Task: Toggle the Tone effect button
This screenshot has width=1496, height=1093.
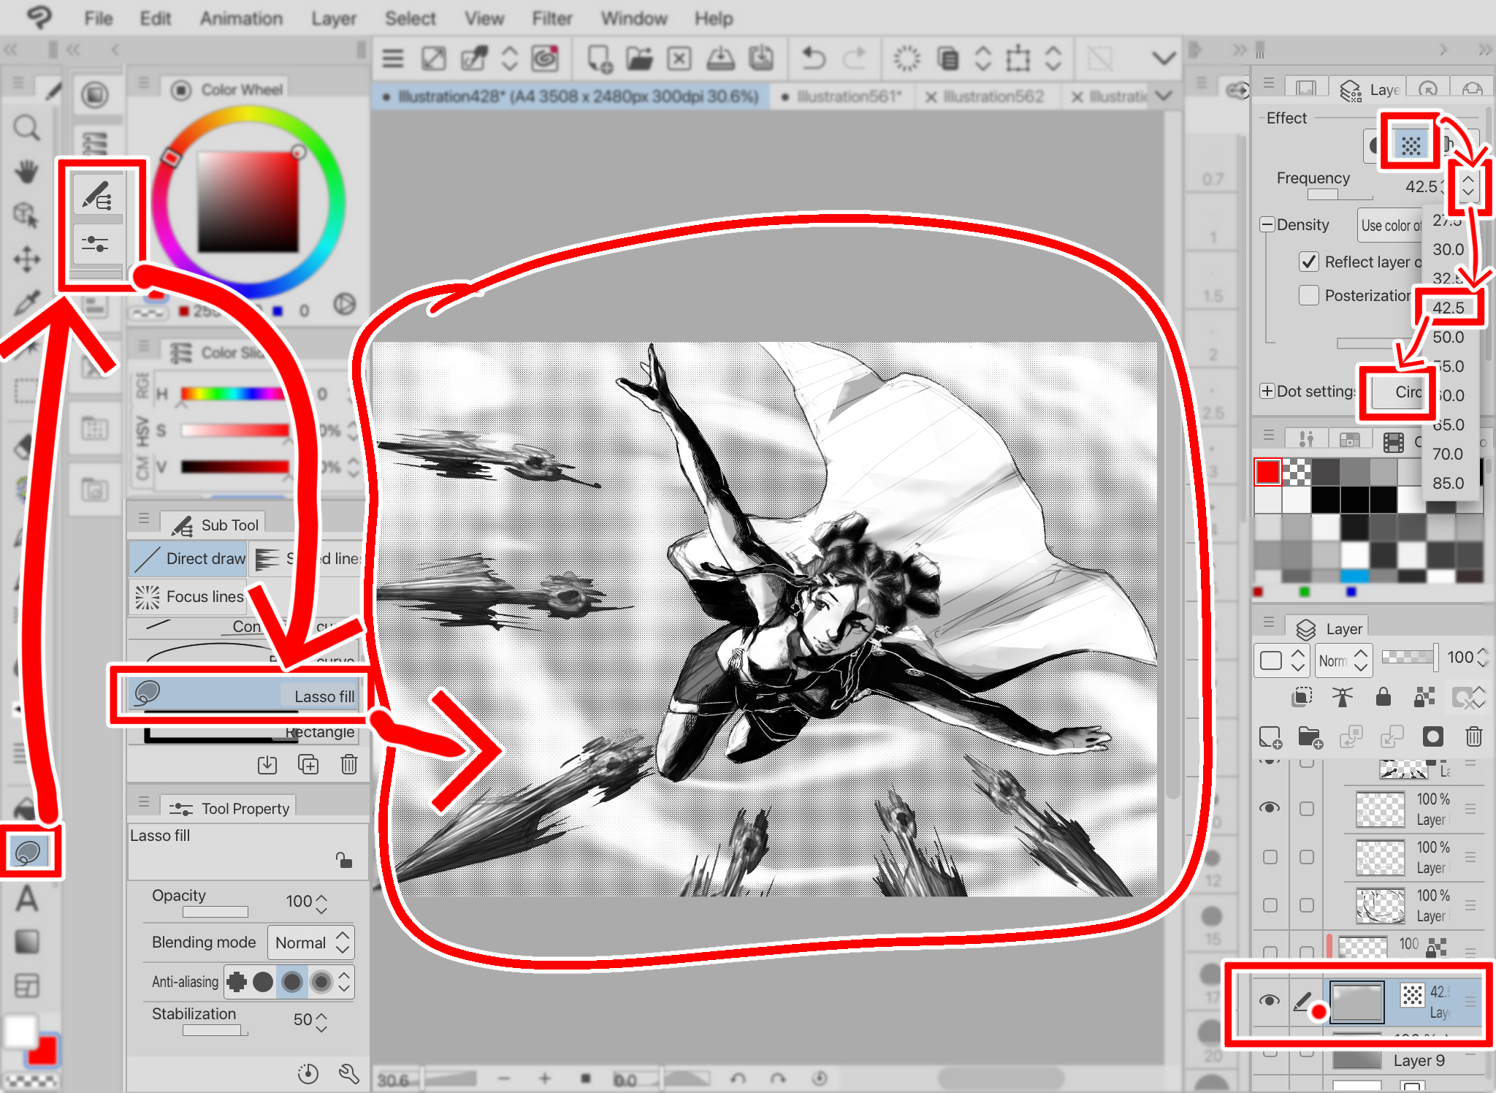Action: tap(1411, 145)
